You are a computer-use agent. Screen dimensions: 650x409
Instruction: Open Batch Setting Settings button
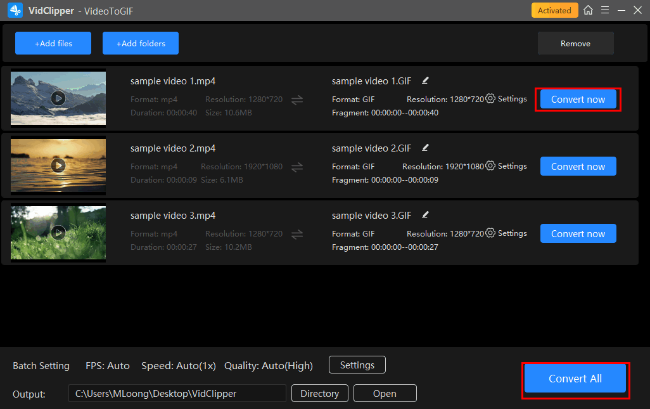pyautogui.click(x=357, y=365)
